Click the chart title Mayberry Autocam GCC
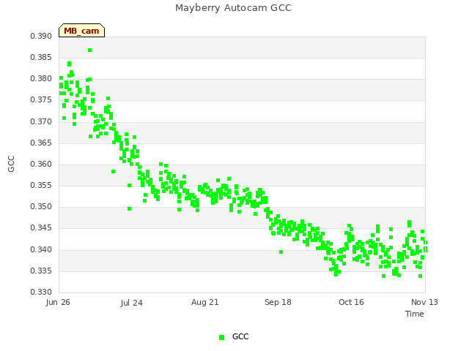The image size is (469, 351). click(x=233, y=8)
